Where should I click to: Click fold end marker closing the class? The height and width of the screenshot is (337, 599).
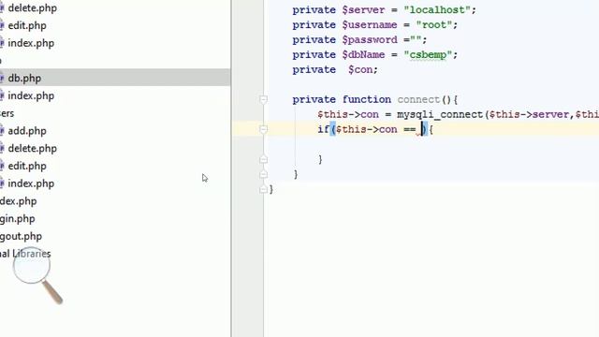(263, 189)
